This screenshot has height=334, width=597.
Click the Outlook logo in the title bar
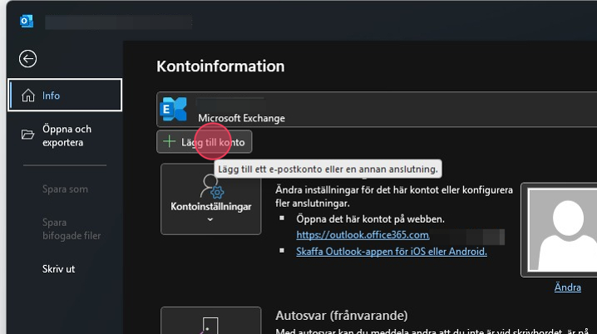[26, 21]
